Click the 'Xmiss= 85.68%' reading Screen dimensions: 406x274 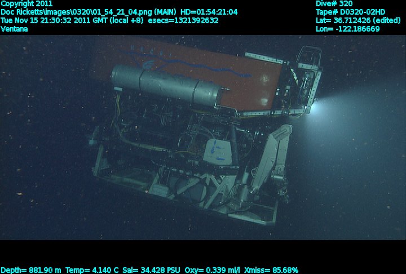[x=271, y=270]
